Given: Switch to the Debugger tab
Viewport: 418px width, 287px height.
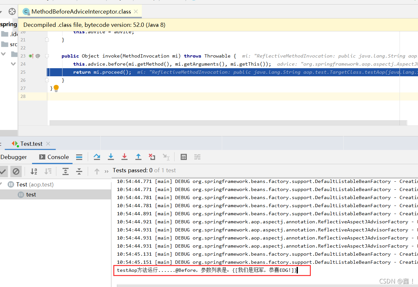Looking at the screenshot, I should pyautogui.click(x=14, y=157).
